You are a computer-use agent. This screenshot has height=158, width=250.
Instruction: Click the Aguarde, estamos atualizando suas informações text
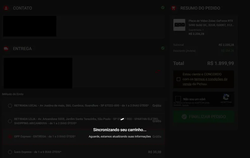(120, 137)
